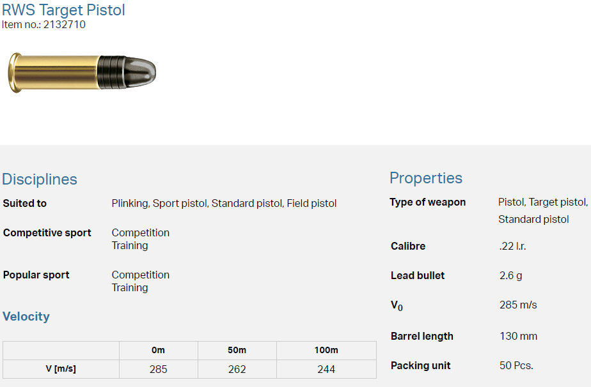
Task: Click the Competitive sport label
Action: point(47,233)
